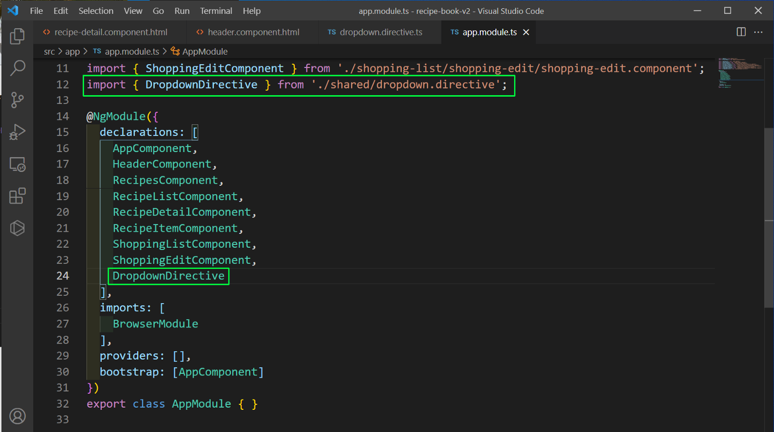Viewport: 774px width, 432px height.
Task: Click line number 14 in gutter
Action: (62, 116)
